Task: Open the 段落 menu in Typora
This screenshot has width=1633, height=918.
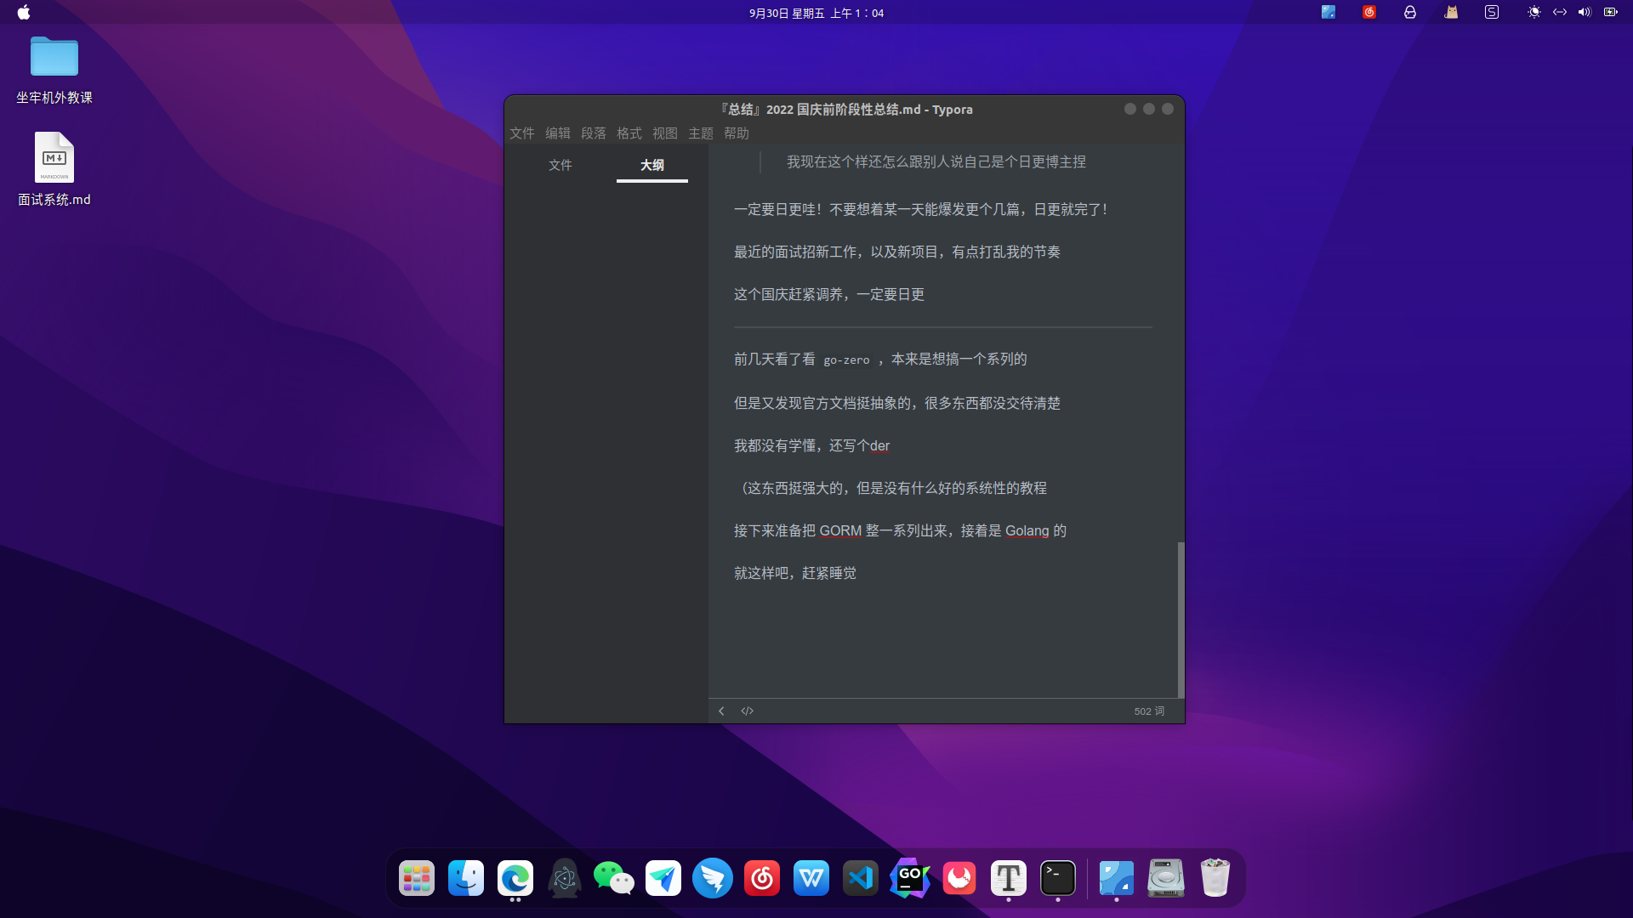Action: click(x=594, y=133)
